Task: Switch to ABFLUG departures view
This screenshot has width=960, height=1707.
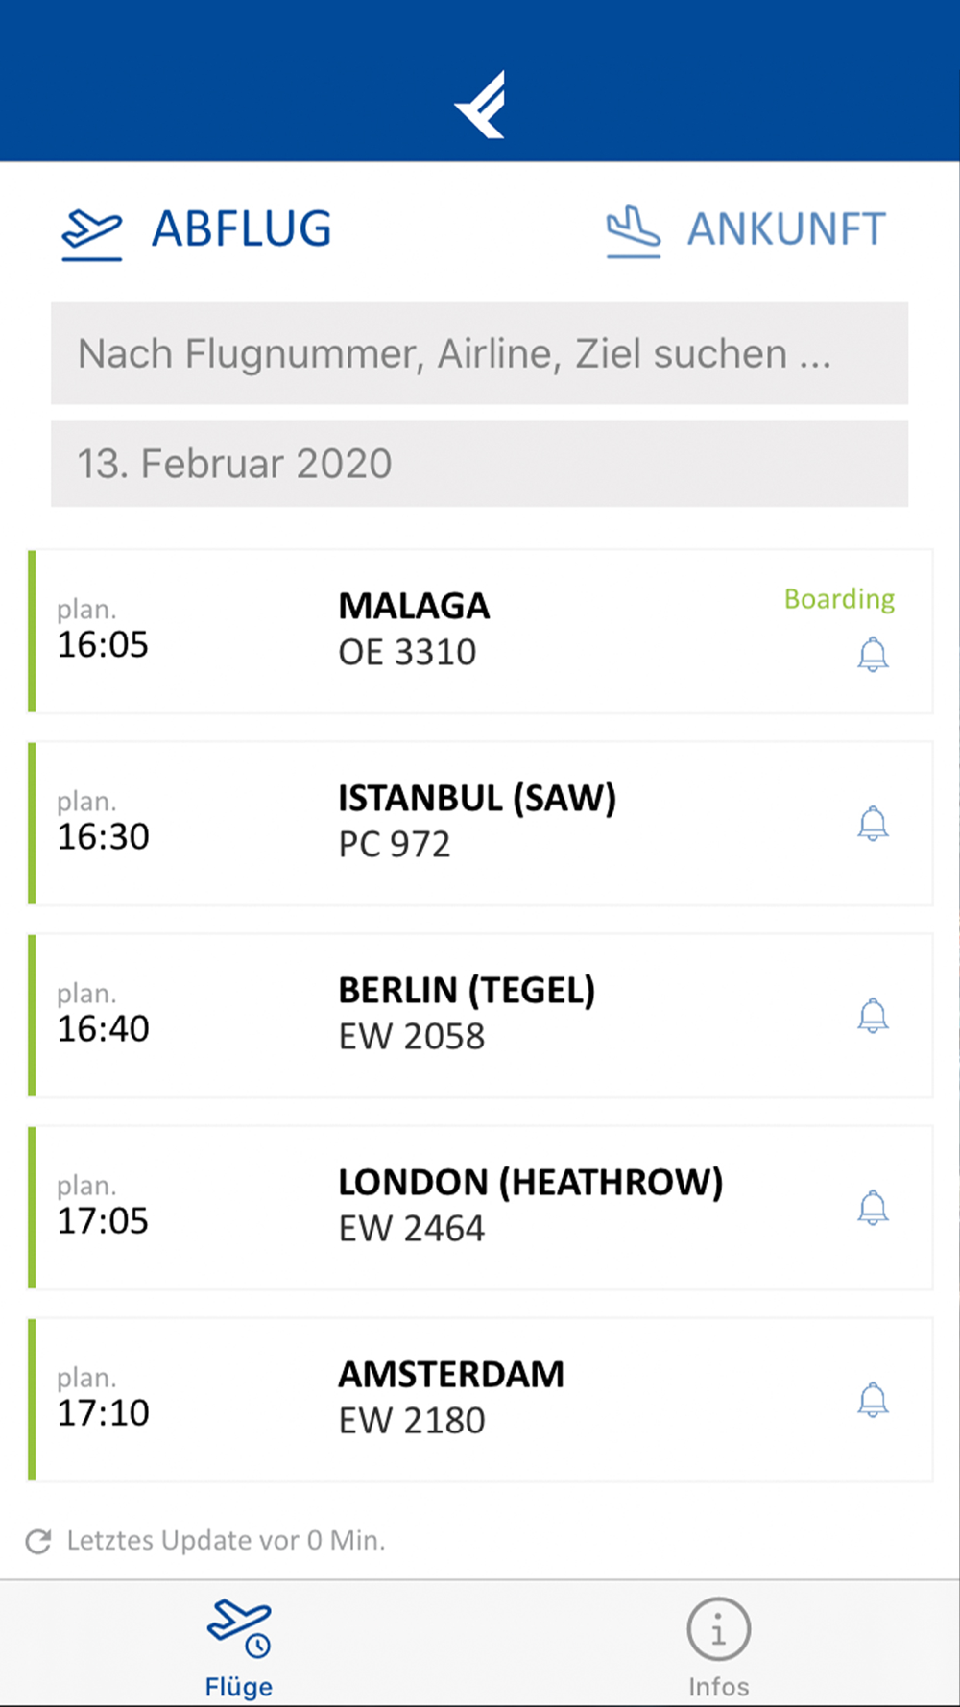Action: [241, 229]
